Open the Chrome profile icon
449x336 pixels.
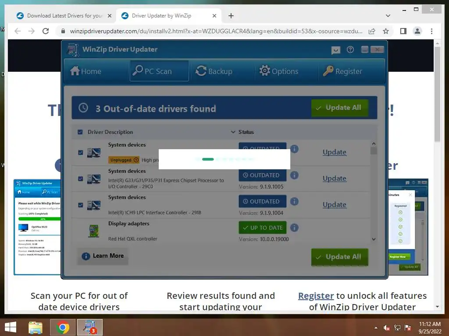(417, 31)
